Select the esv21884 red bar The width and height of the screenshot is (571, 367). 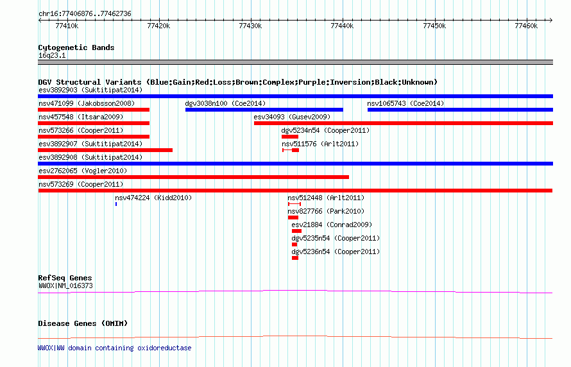click(x=297, y=231)
